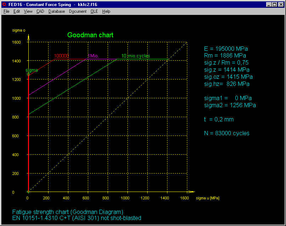Viewport: 286px width, 226px height.
Task: Open the OLE menu
Action: pos(94,11)
